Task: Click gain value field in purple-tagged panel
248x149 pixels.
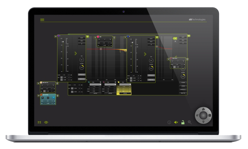Action: click(65, 75)
